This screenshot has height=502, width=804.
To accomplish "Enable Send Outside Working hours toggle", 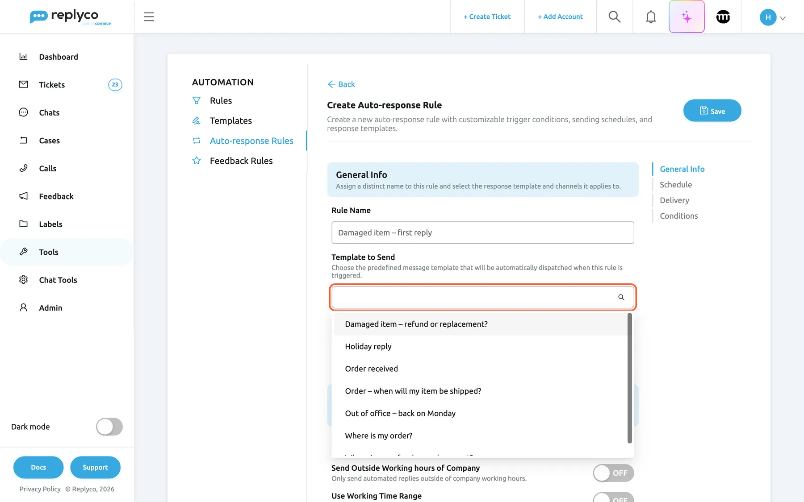I will coord(613,473).
